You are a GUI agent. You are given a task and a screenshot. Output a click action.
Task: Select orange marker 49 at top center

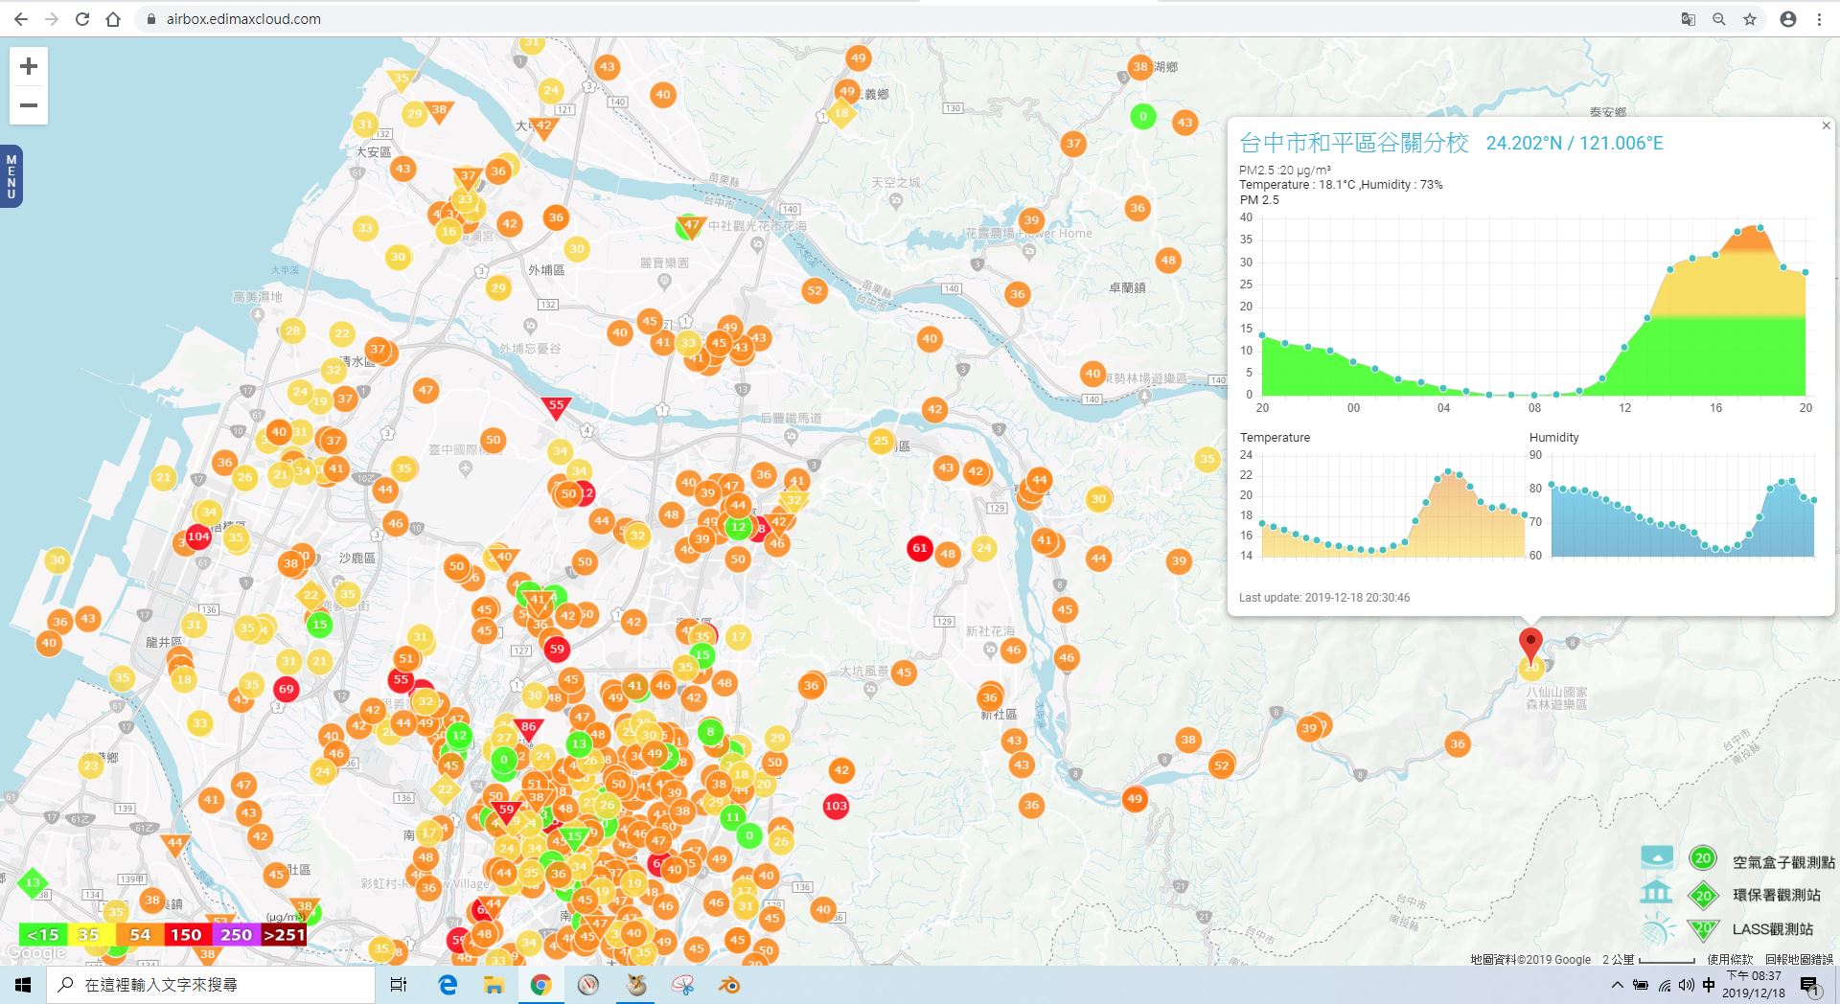(859, 58)
